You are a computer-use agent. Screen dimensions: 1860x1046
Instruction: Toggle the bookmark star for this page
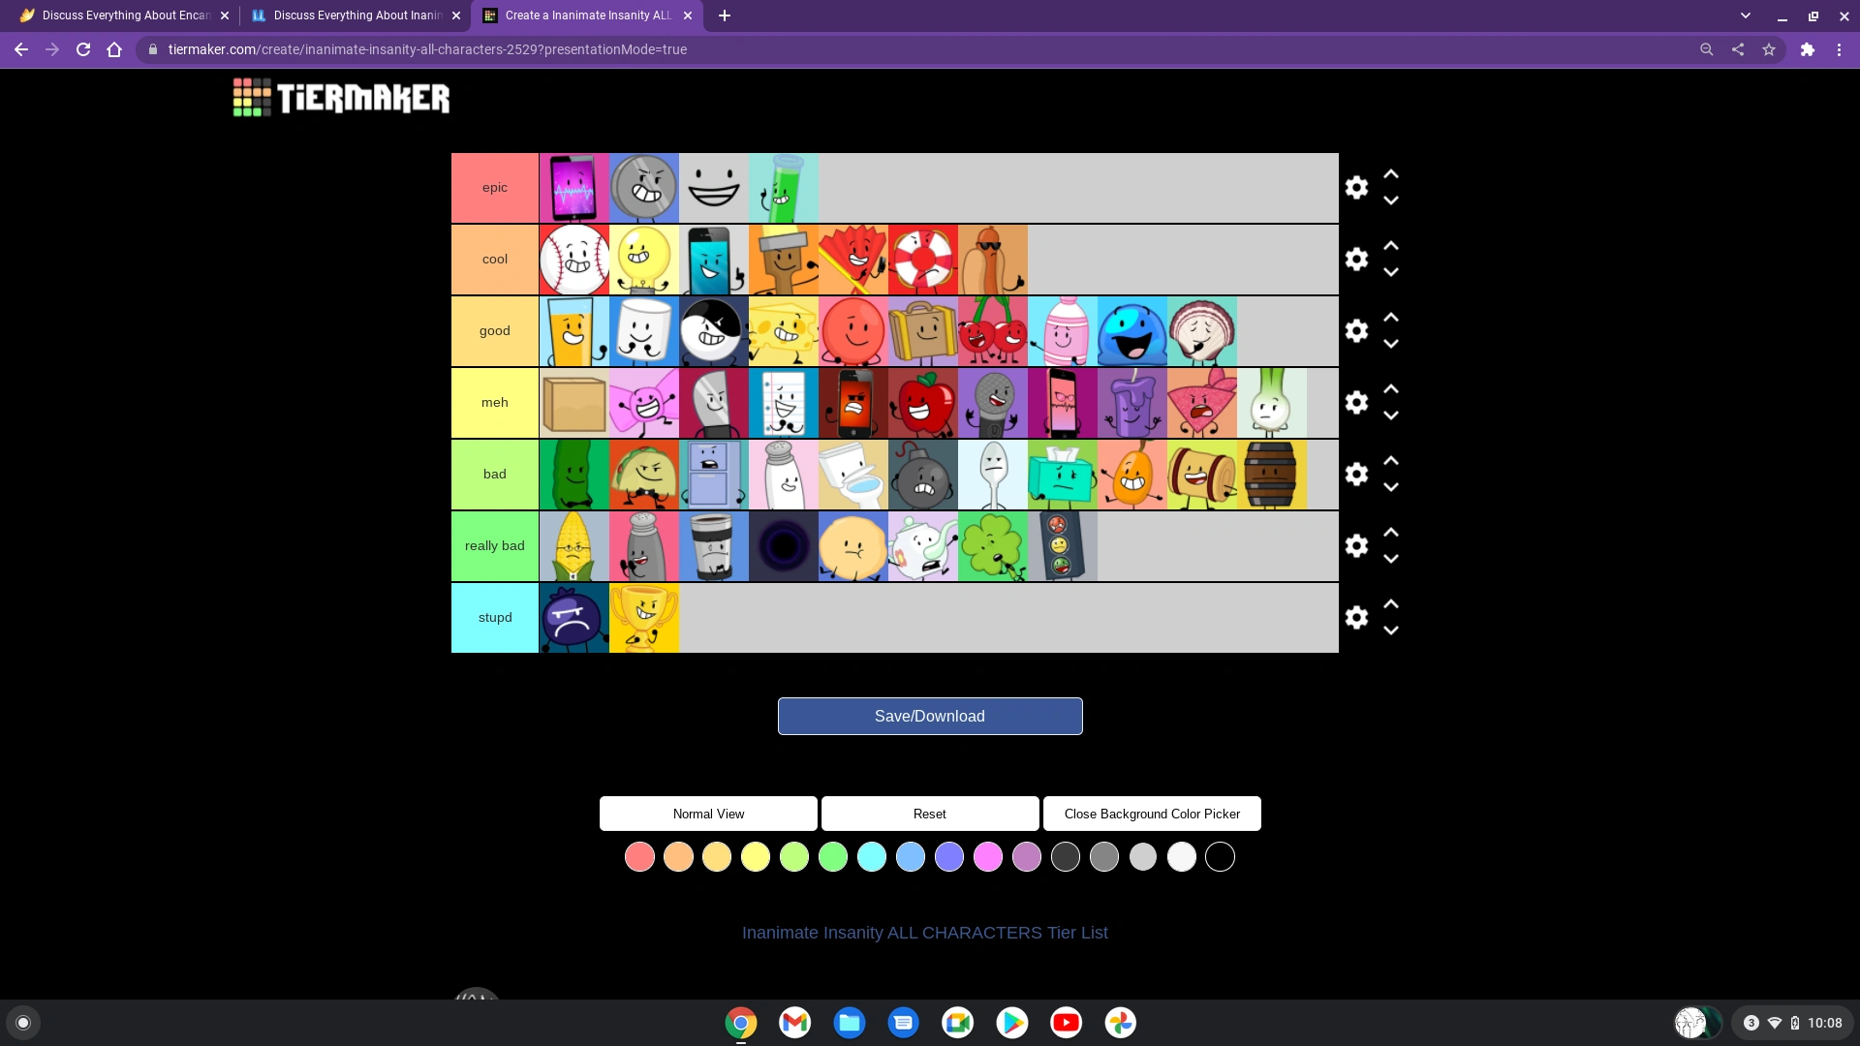pyautogui.click(x=1770, y=48)
